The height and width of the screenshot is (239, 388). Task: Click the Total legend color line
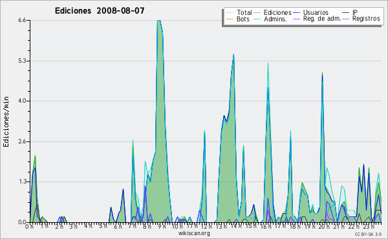tap(230, 13)
